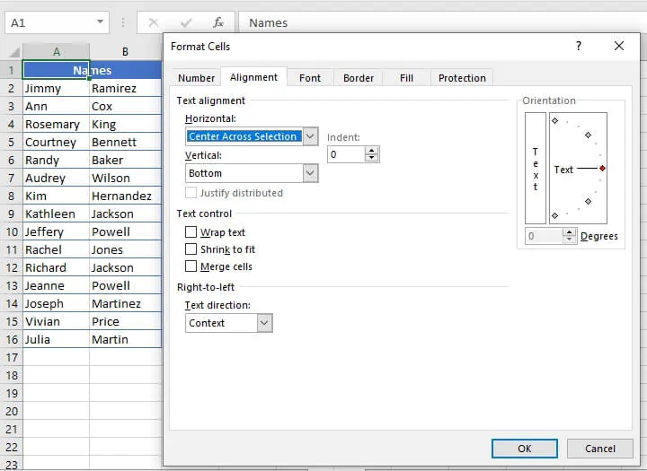This screenshot has width=647, height=471.
Task: Click the cell containing Kathleen
Action: (x=56, y=214)
